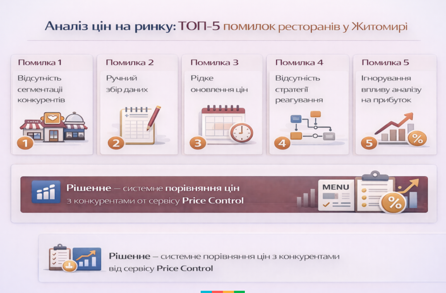Screen dimensions: 446x293
Task: Click the flowchart diagram icon under Помилка 4
Action: click(x=312, y=126)
